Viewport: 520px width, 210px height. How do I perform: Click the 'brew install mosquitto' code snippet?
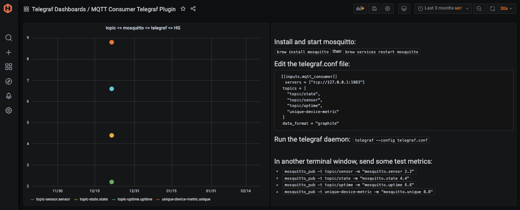point(303,52)
